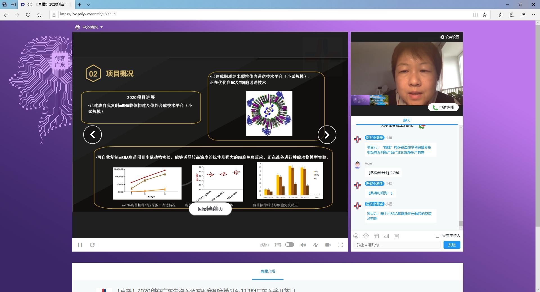Open the browser tab list chevron
Image resolution: width=540 pixels, height=292 pixels.
click(x=88, y=4)
